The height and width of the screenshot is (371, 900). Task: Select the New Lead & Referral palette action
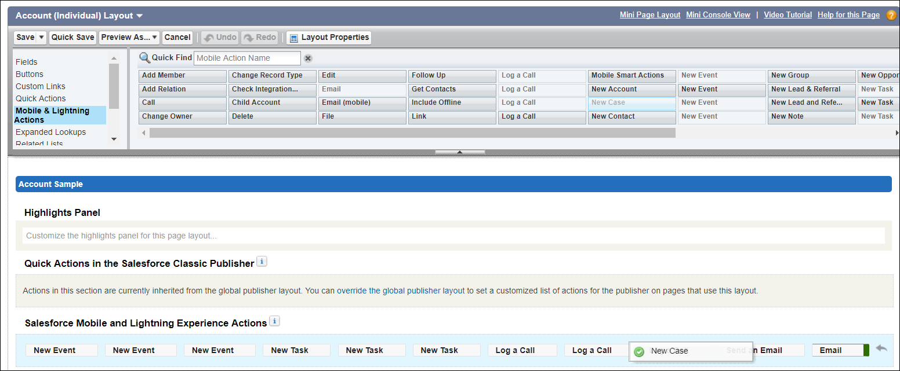(x=812, y=90)
